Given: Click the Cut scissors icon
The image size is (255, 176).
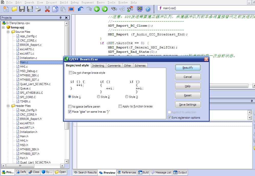Looking at the screenshot, I should tap(47, 9).
